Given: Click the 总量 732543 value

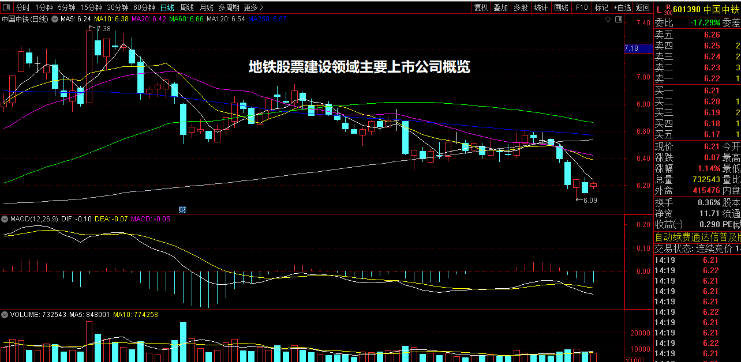Looking at the screenshot, I should pyautogui.click(x=706, y=179).
